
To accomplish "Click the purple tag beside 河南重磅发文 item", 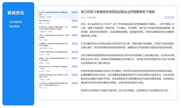I will tap(75, 44).
